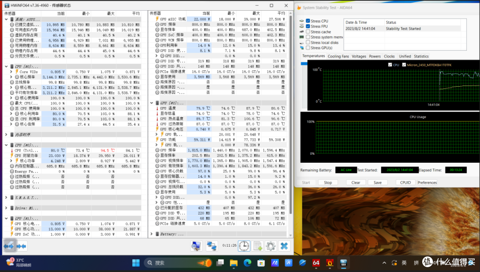The image size is (480, 272).
Task: Open AIDA64 Preferences
Action: coord(427,182)
